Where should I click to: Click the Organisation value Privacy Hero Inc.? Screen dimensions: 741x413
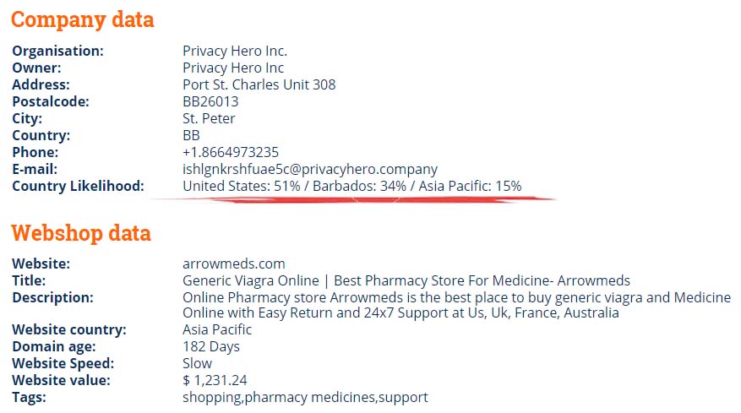click(235, 51)
